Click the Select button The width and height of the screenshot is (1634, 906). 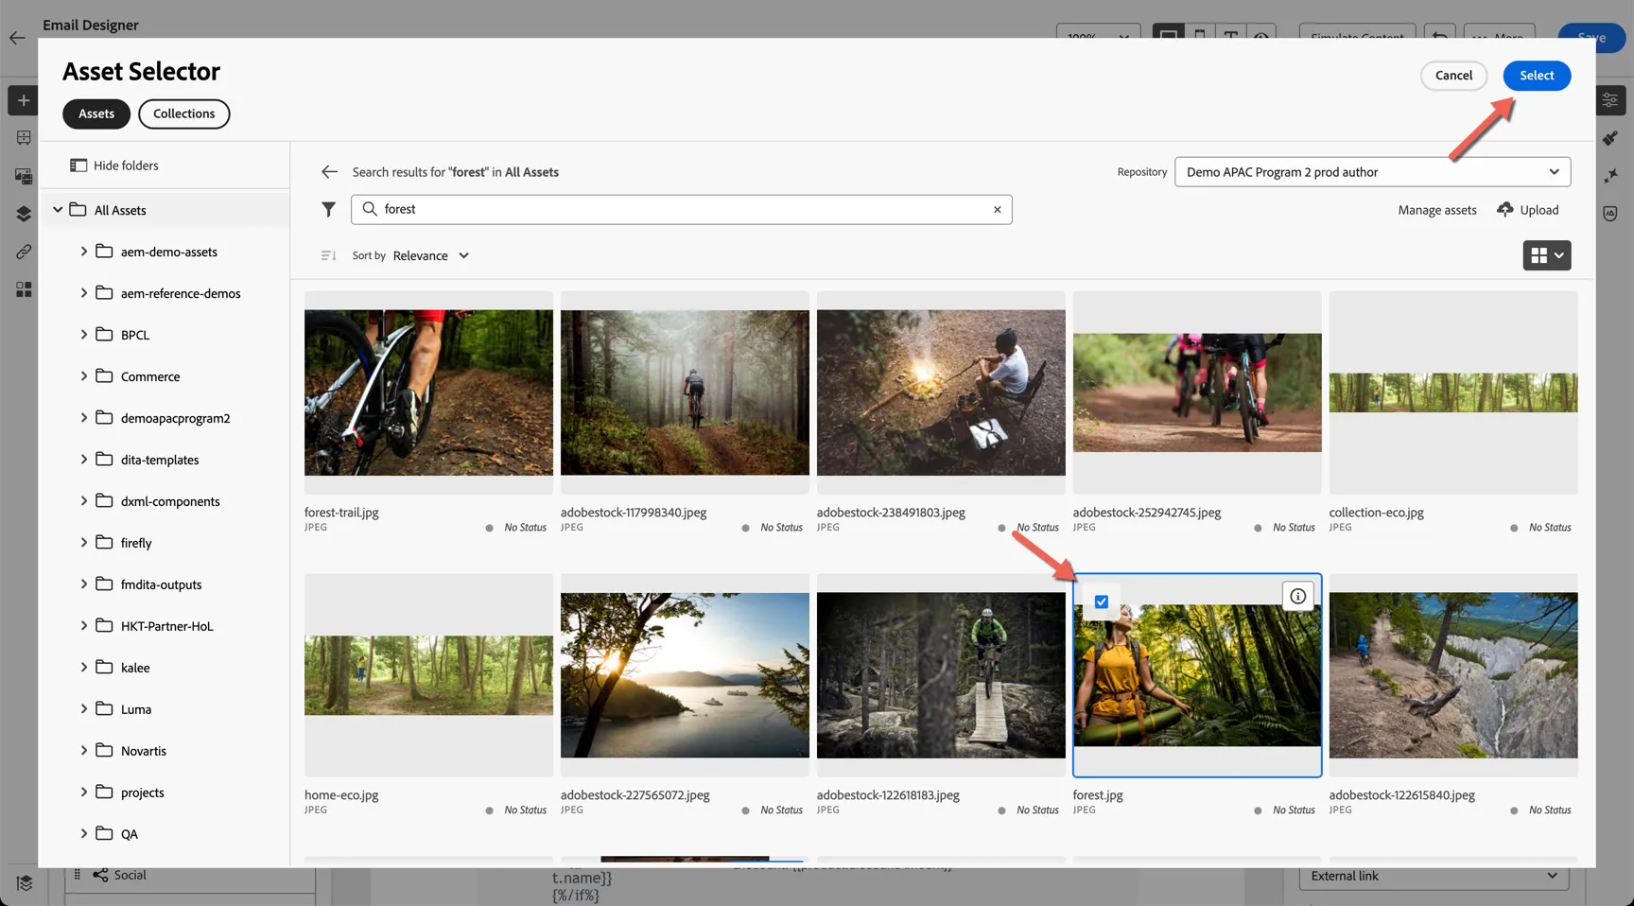coord(1537,76)
